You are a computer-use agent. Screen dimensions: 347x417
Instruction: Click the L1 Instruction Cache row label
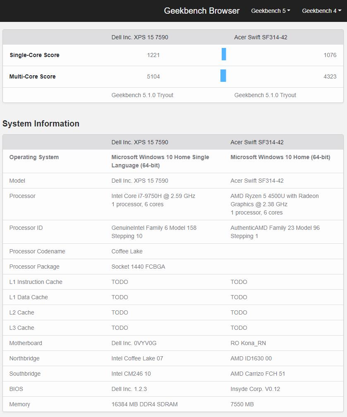(36, 282)
